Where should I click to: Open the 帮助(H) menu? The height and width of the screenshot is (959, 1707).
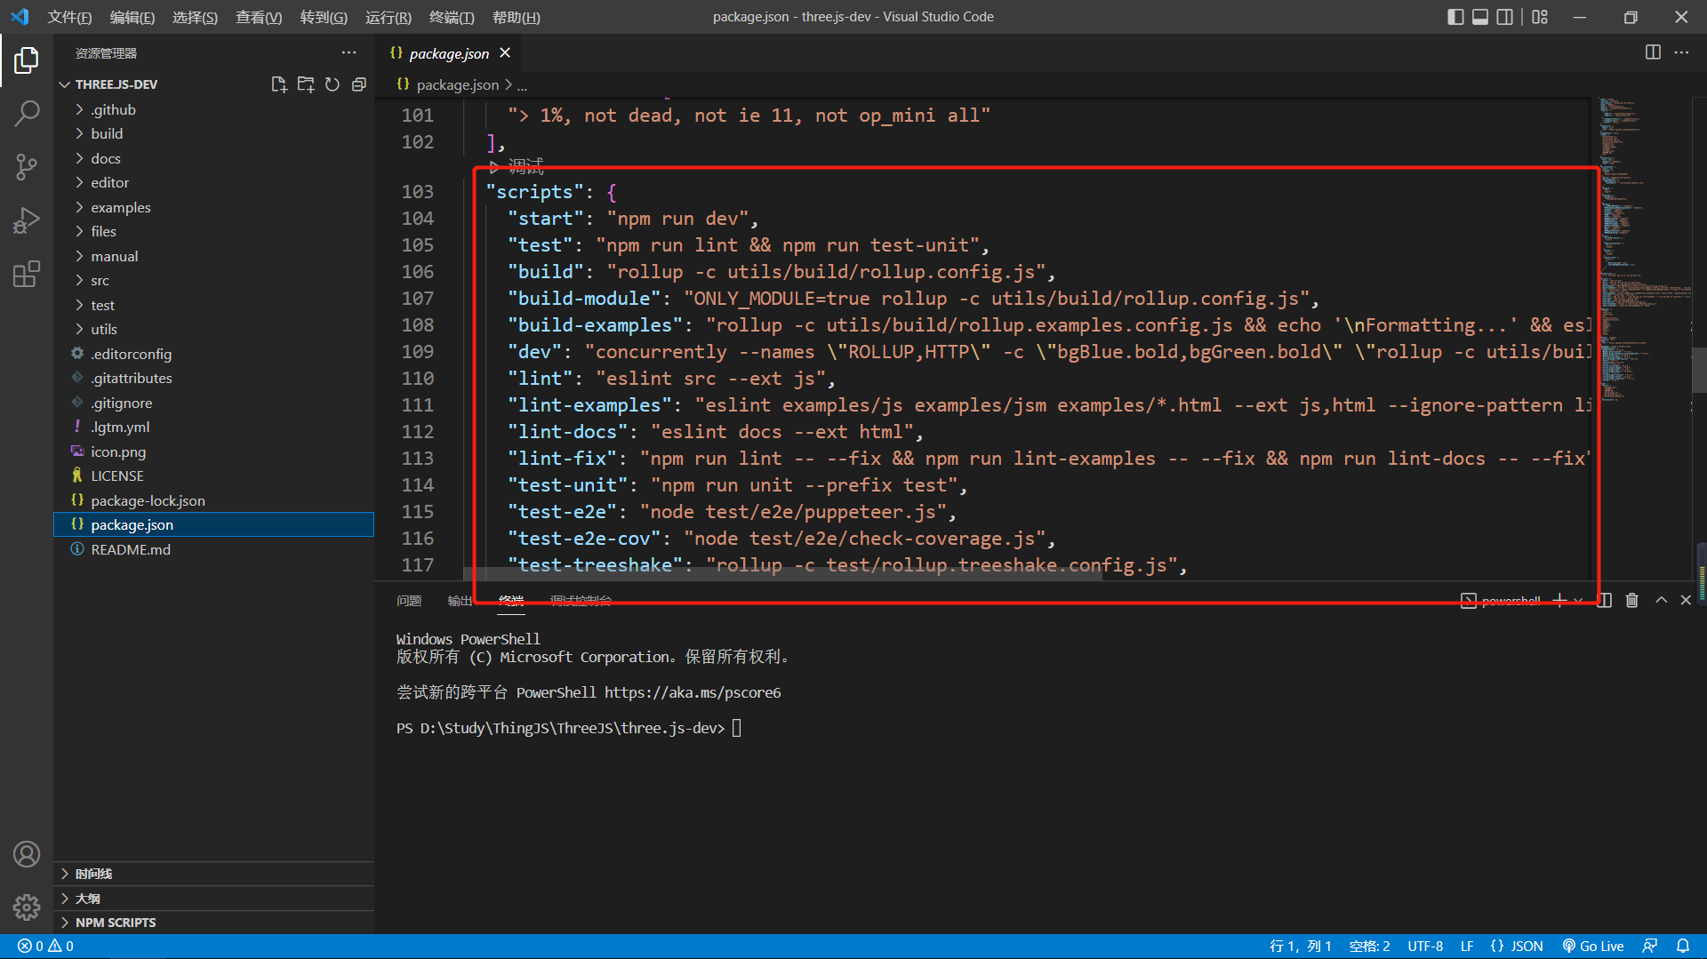click(517, 17)
